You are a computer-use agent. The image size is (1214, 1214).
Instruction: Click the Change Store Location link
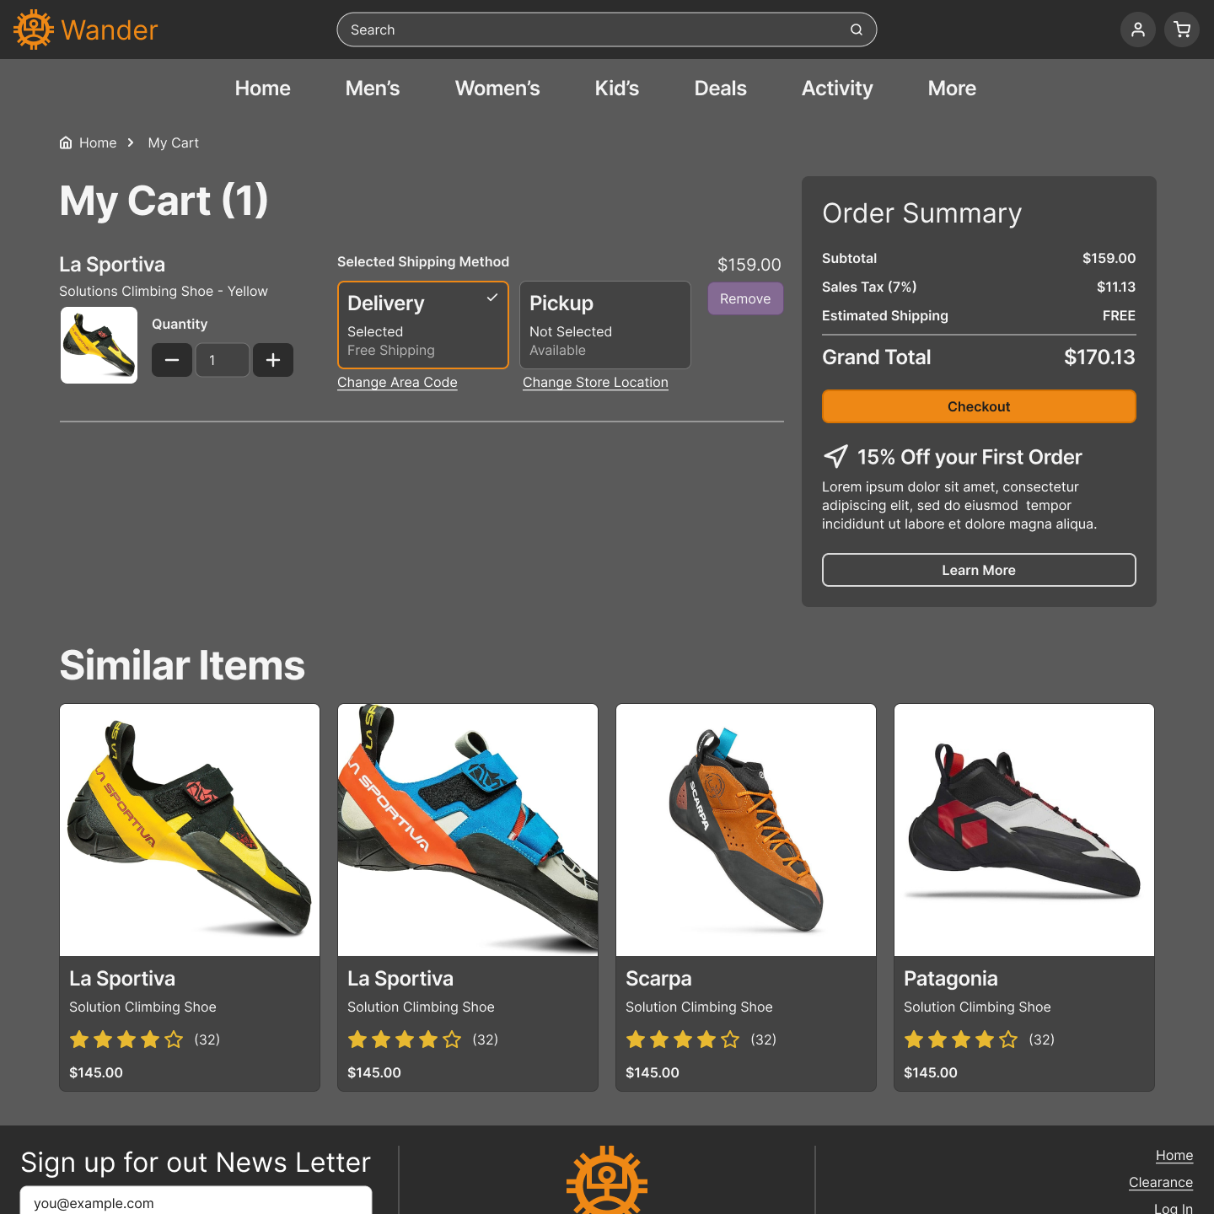tap(595, 383)
